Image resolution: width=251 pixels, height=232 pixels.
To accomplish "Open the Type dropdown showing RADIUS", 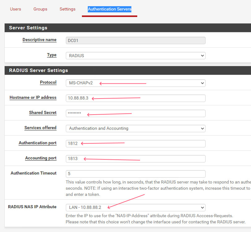I will click(135, 56).
